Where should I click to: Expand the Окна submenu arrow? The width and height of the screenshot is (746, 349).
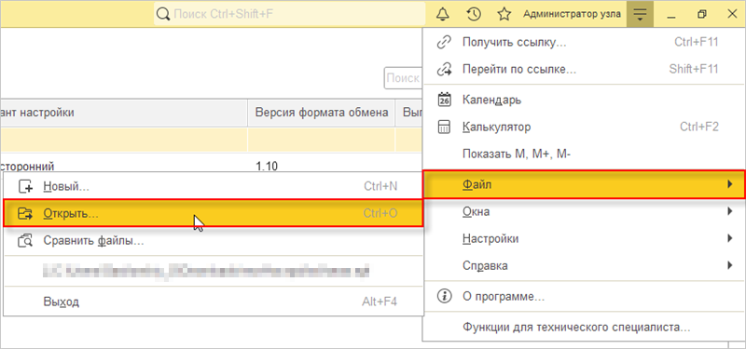[x=730, y=212]
